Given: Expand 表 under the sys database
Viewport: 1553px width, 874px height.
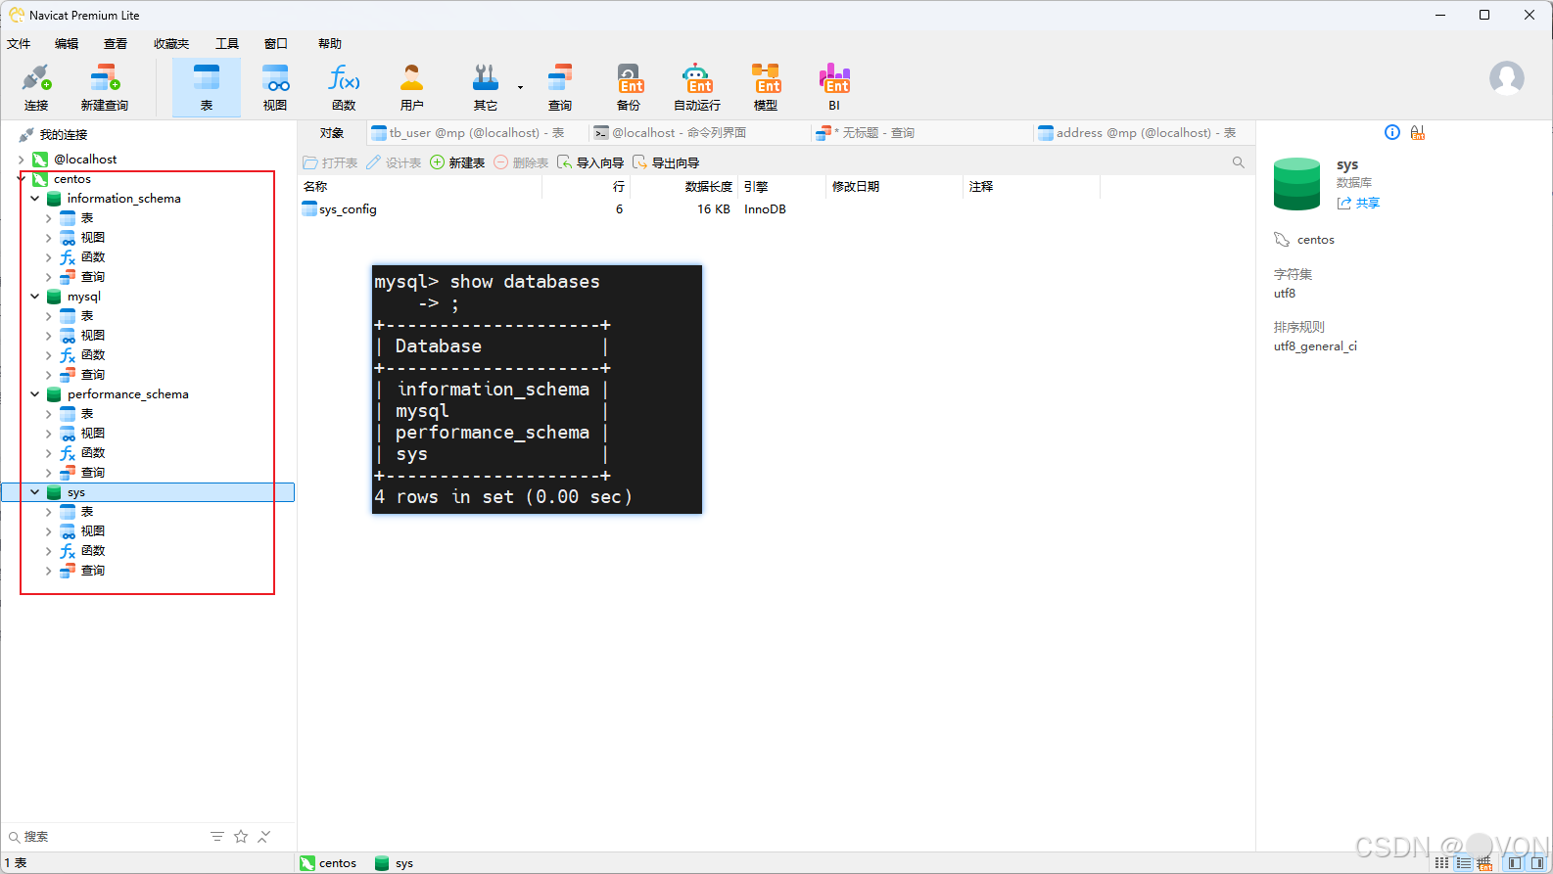Looking at the screenshot, I should coord(49,512).
